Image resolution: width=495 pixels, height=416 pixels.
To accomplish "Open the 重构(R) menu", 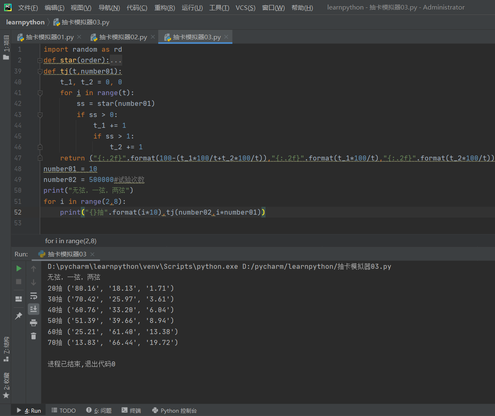I will click(164, 7).
